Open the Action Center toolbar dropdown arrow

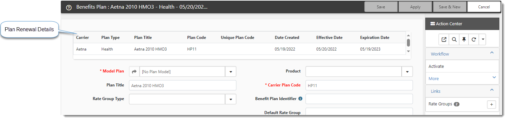click(x=483, y=40)
